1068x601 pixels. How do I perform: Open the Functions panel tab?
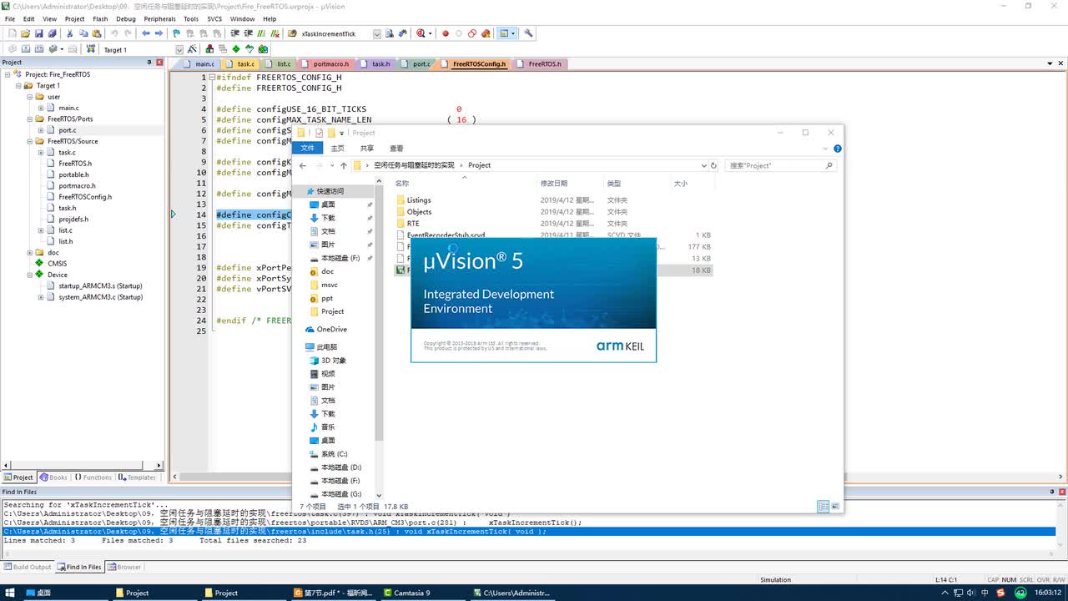pyautogui.click(x=93, y=477)
